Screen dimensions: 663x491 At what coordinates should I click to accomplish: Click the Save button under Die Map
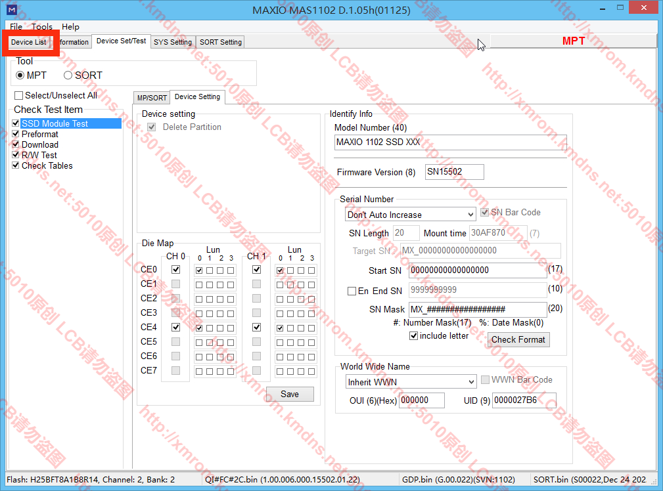point(290,394)
